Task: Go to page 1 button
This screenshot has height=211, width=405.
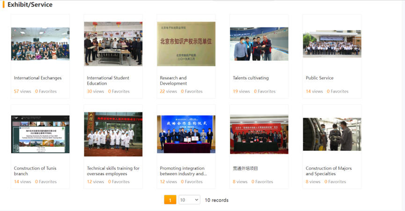Action: tap(170, 200)
